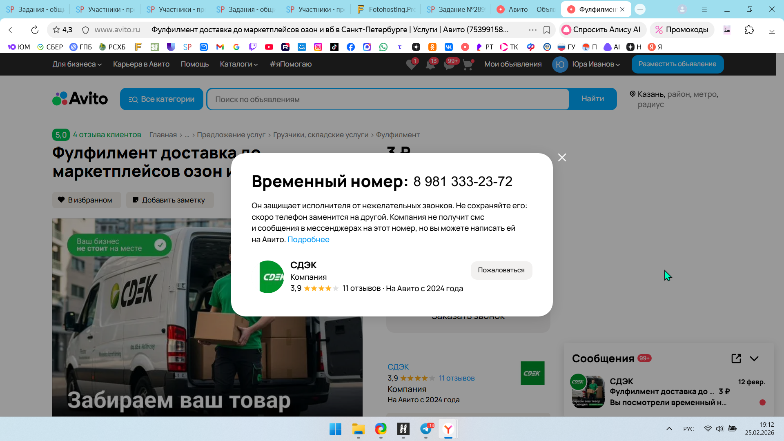Screen dimensions: 784x441
Task: Open notifications bell icon
Action: click(x=430, y=65)
